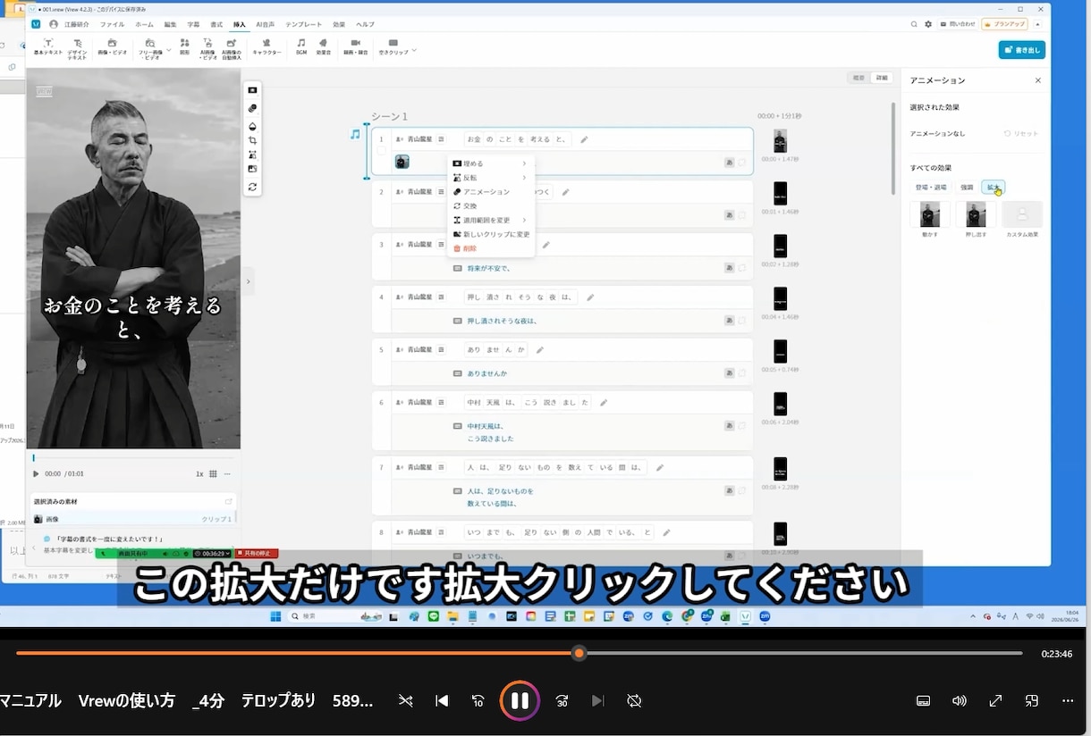Choose 削除 in the context menu

[490, 248]
